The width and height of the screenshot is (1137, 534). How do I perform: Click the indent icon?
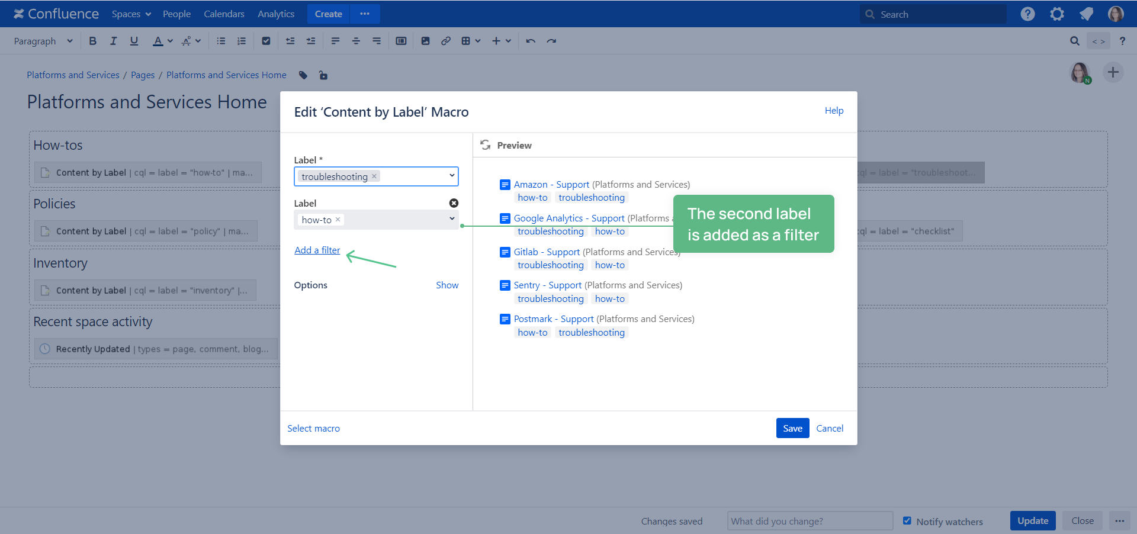click(x=311, y=41)
